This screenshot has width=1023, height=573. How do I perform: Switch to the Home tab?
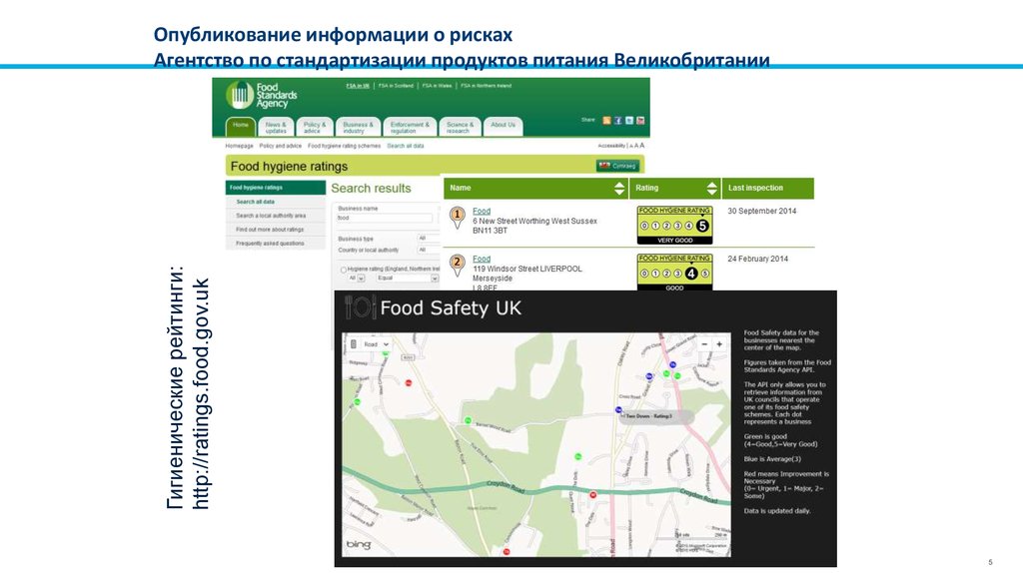[241, 127]
